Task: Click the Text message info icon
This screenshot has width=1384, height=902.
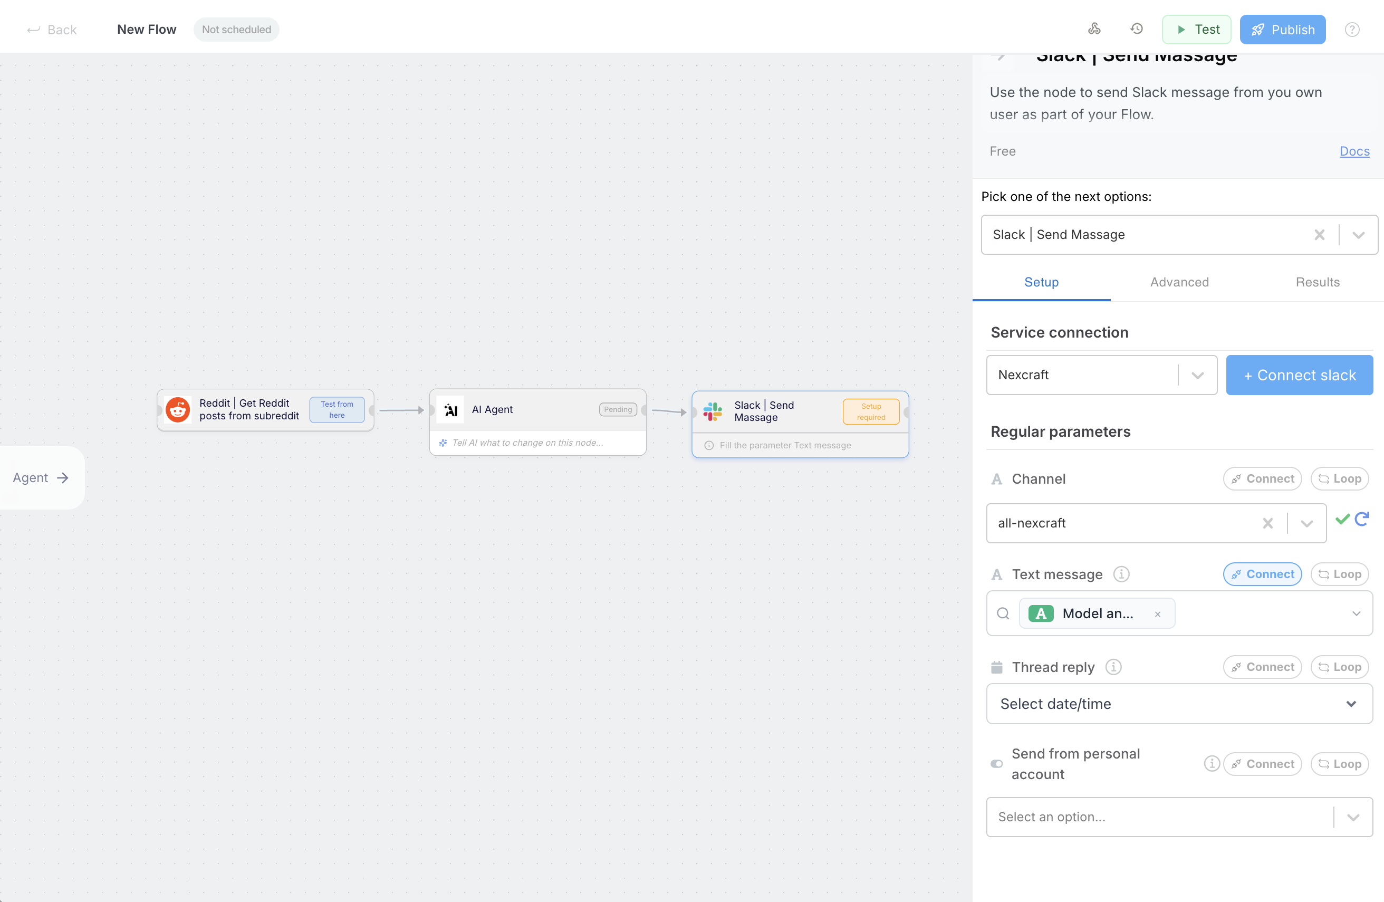Action: [x=1121, y=574]
